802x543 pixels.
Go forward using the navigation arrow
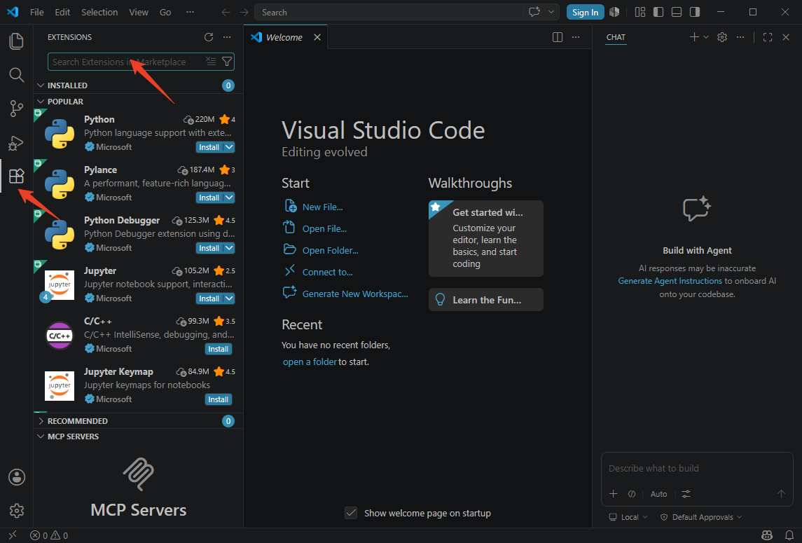click(x=244, y=13)
